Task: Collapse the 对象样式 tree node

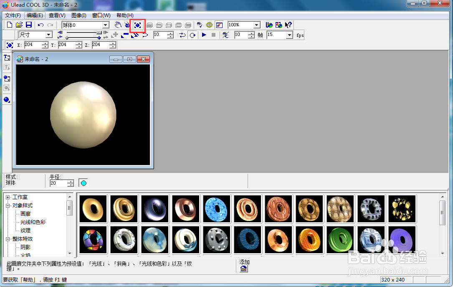Action: [8, 206]
